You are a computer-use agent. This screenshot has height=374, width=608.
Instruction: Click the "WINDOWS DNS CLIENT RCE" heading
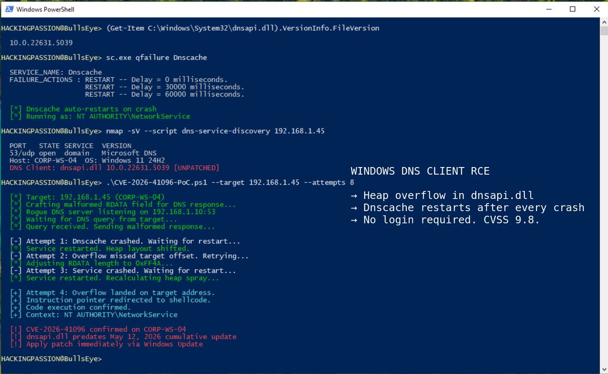tap(420, 171)
